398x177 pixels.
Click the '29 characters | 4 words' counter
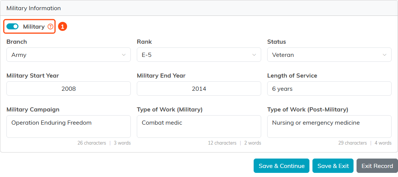[365, 143]
